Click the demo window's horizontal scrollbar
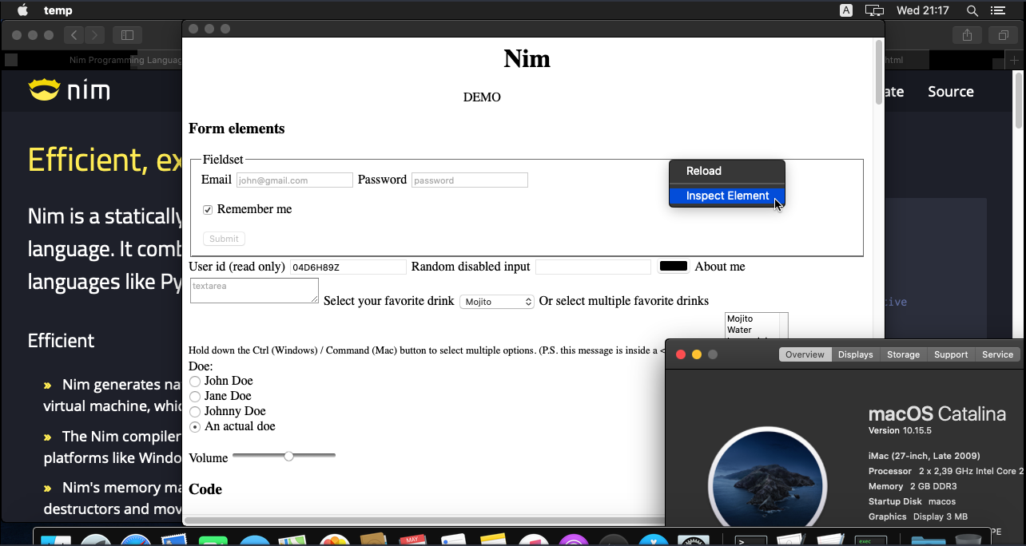 pyautogui.click(x=424, y=520)
